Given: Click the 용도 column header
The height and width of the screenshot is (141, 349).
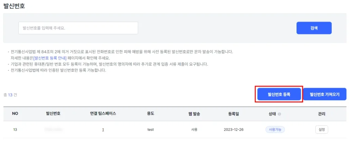Looking at the screenshot, I should click(151, 114).
